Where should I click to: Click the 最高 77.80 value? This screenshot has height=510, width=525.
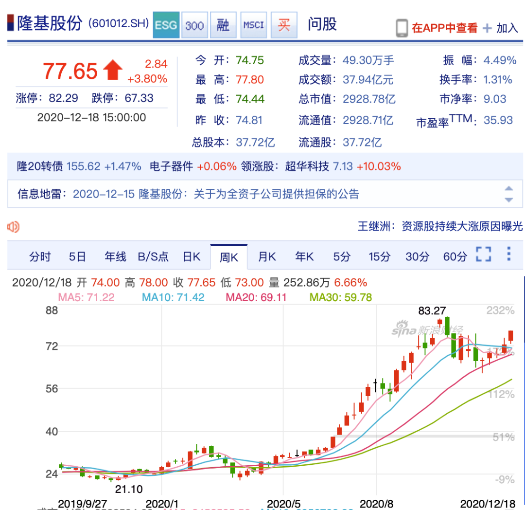coord(250,80)
